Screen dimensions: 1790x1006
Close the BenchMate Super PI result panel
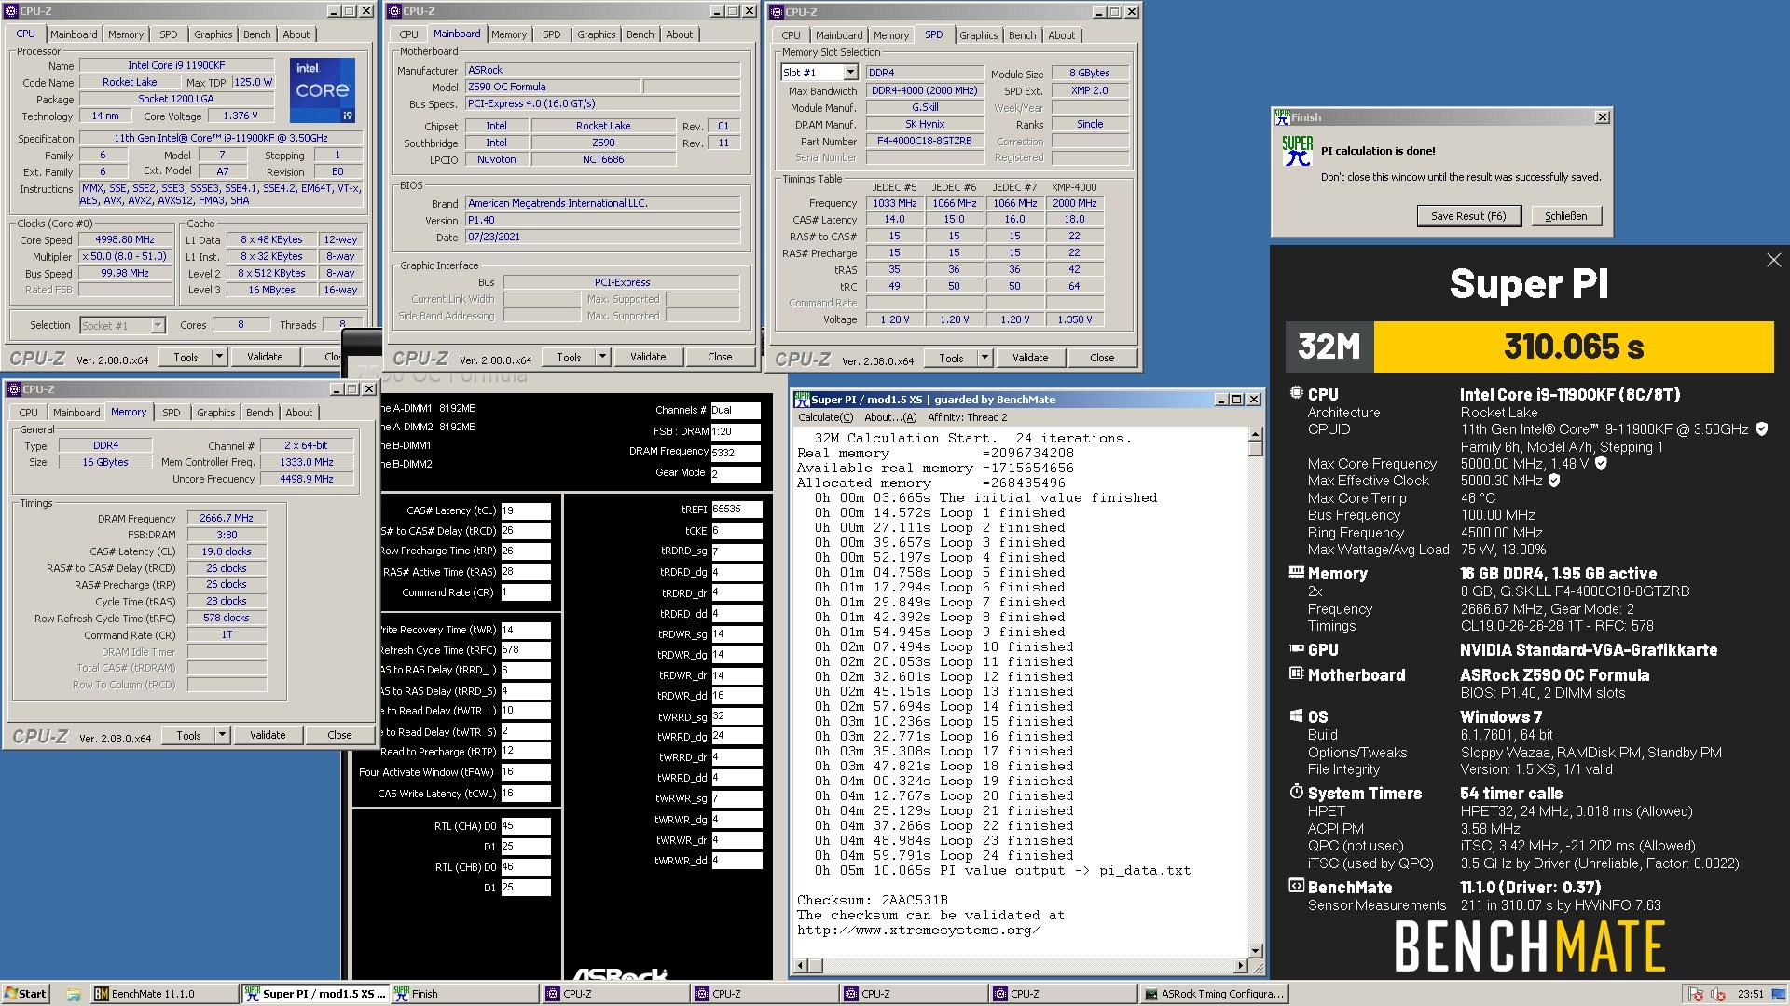tap(1773, 261)
